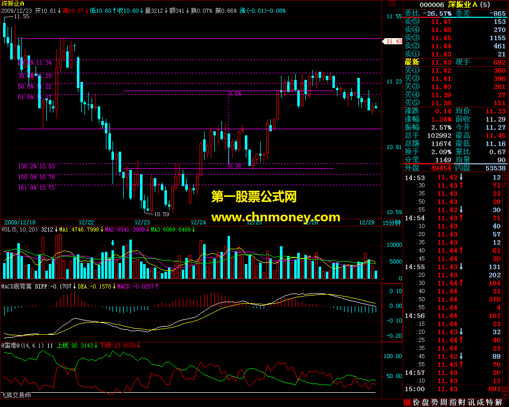
Task: Open the 周 tab at the bottom
Action: [x=443, y=402]
